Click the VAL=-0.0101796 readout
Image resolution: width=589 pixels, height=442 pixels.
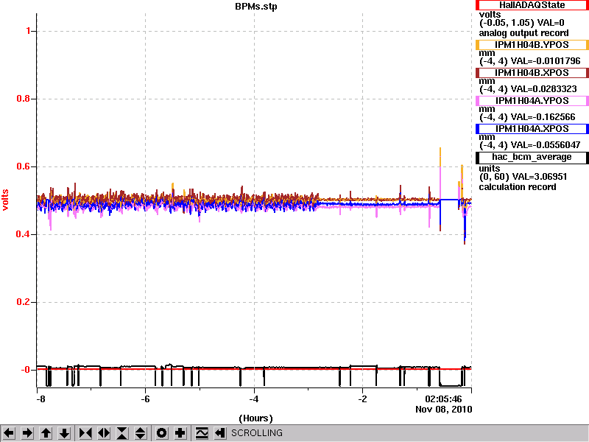[x=546, y=61]
